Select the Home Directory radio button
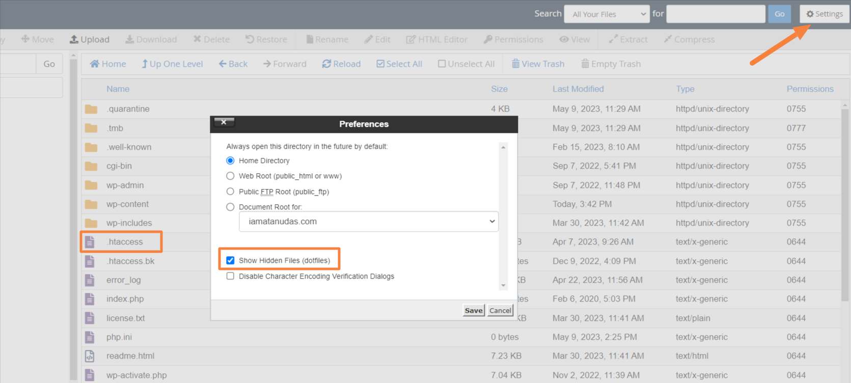Screen dimensions: 851x383 pos(230,160)
